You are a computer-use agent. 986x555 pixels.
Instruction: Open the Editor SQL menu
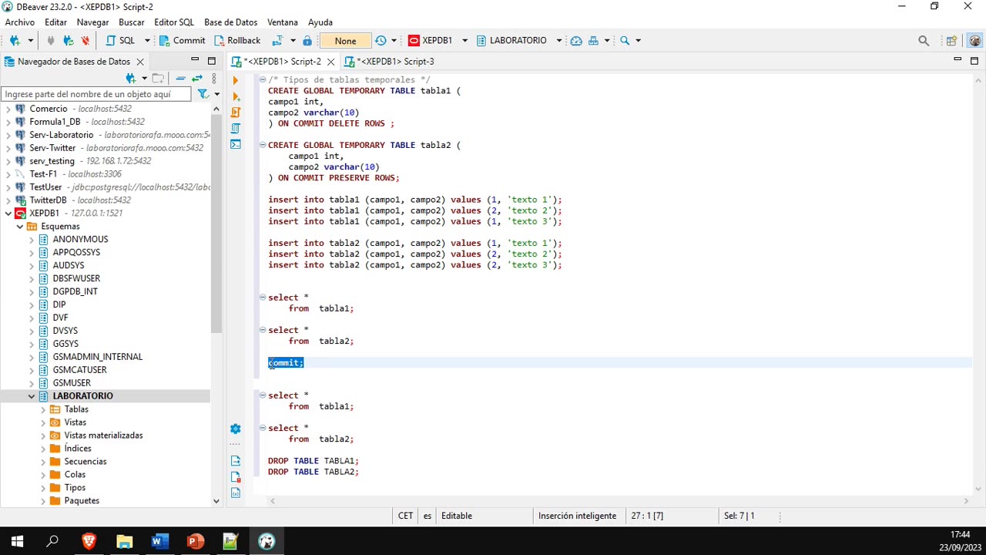[174, 22]
